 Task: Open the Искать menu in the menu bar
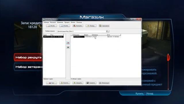click(73, 22)
